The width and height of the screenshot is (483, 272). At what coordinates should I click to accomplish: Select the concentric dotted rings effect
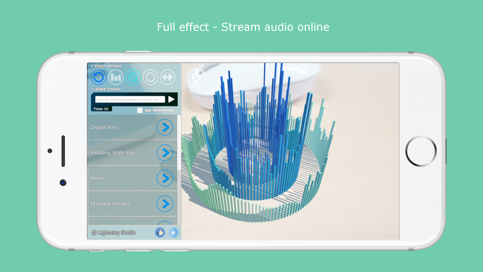point(133,77)
